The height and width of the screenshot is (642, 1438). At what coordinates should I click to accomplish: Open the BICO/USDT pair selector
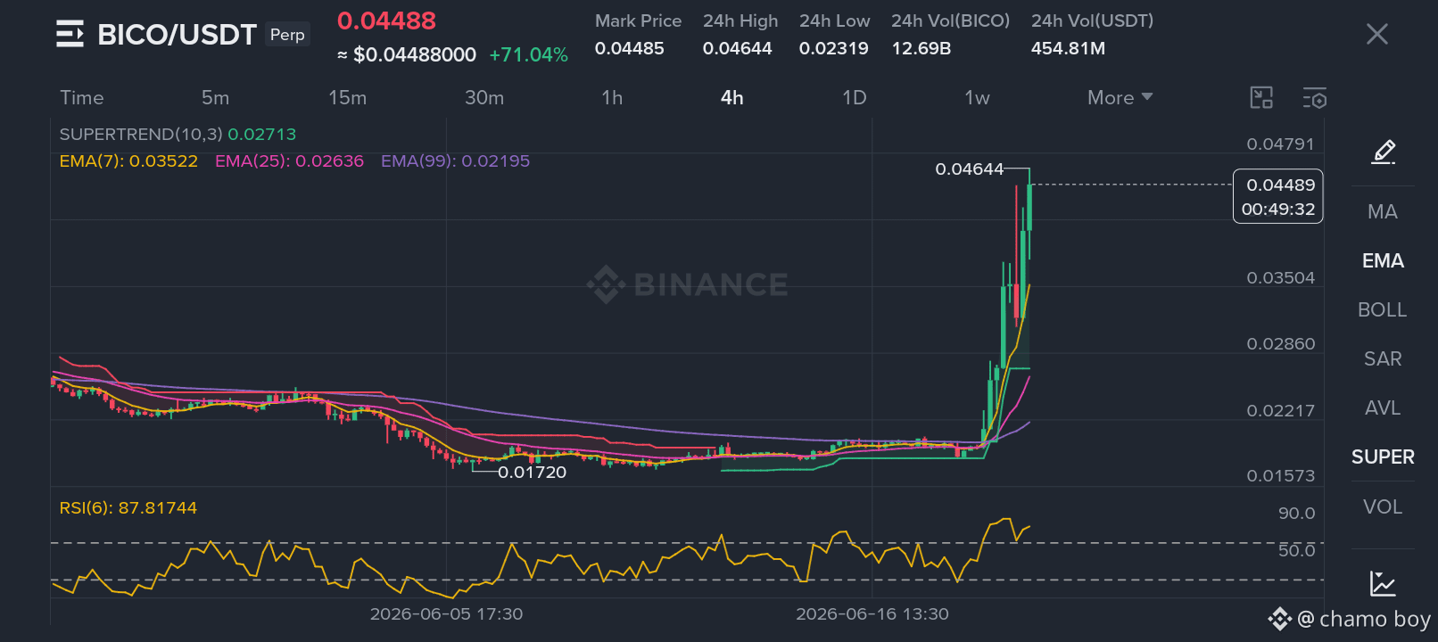[177, 34]
